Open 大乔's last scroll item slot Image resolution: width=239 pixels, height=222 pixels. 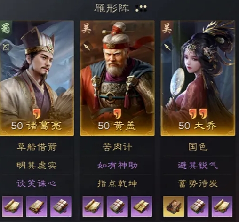[222, 206]
